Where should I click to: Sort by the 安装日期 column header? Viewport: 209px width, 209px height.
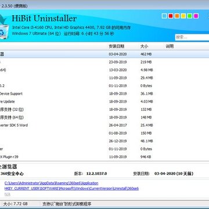(x=117, y=46)
